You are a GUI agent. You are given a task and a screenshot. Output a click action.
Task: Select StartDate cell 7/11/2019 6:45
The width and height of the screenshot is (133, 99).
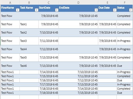[x=49, y=41]
